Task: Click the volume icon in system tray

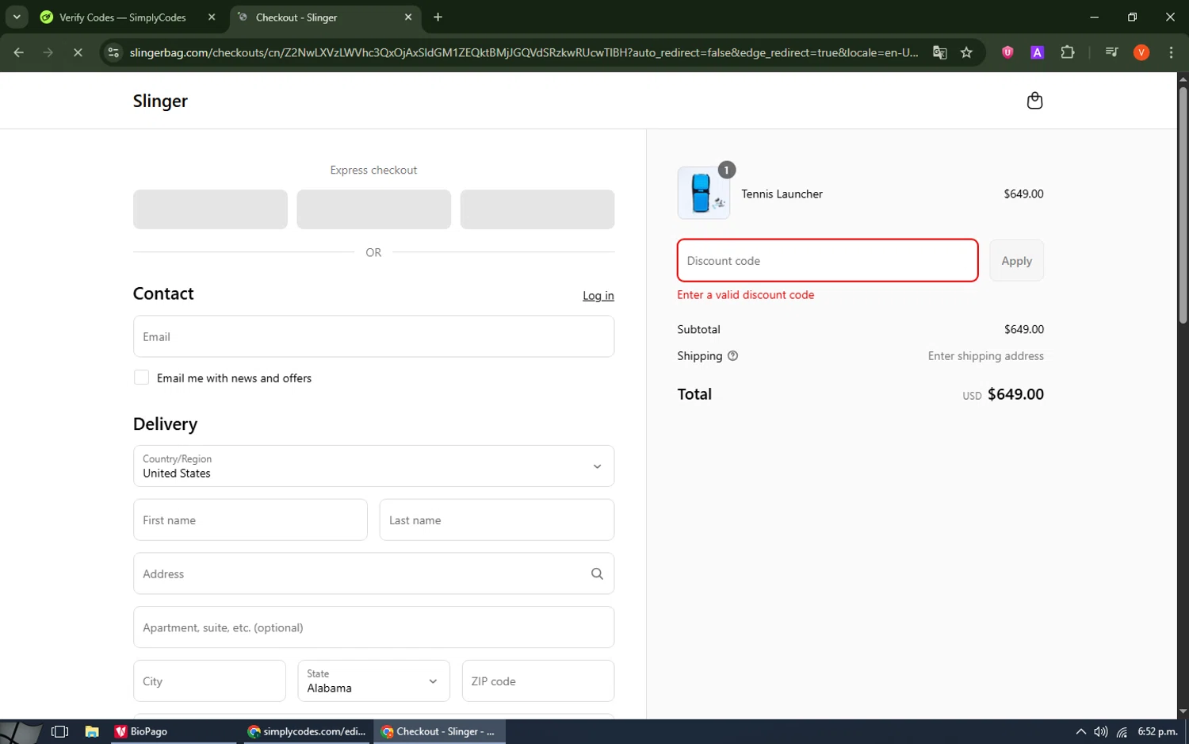Action: 1100,731
